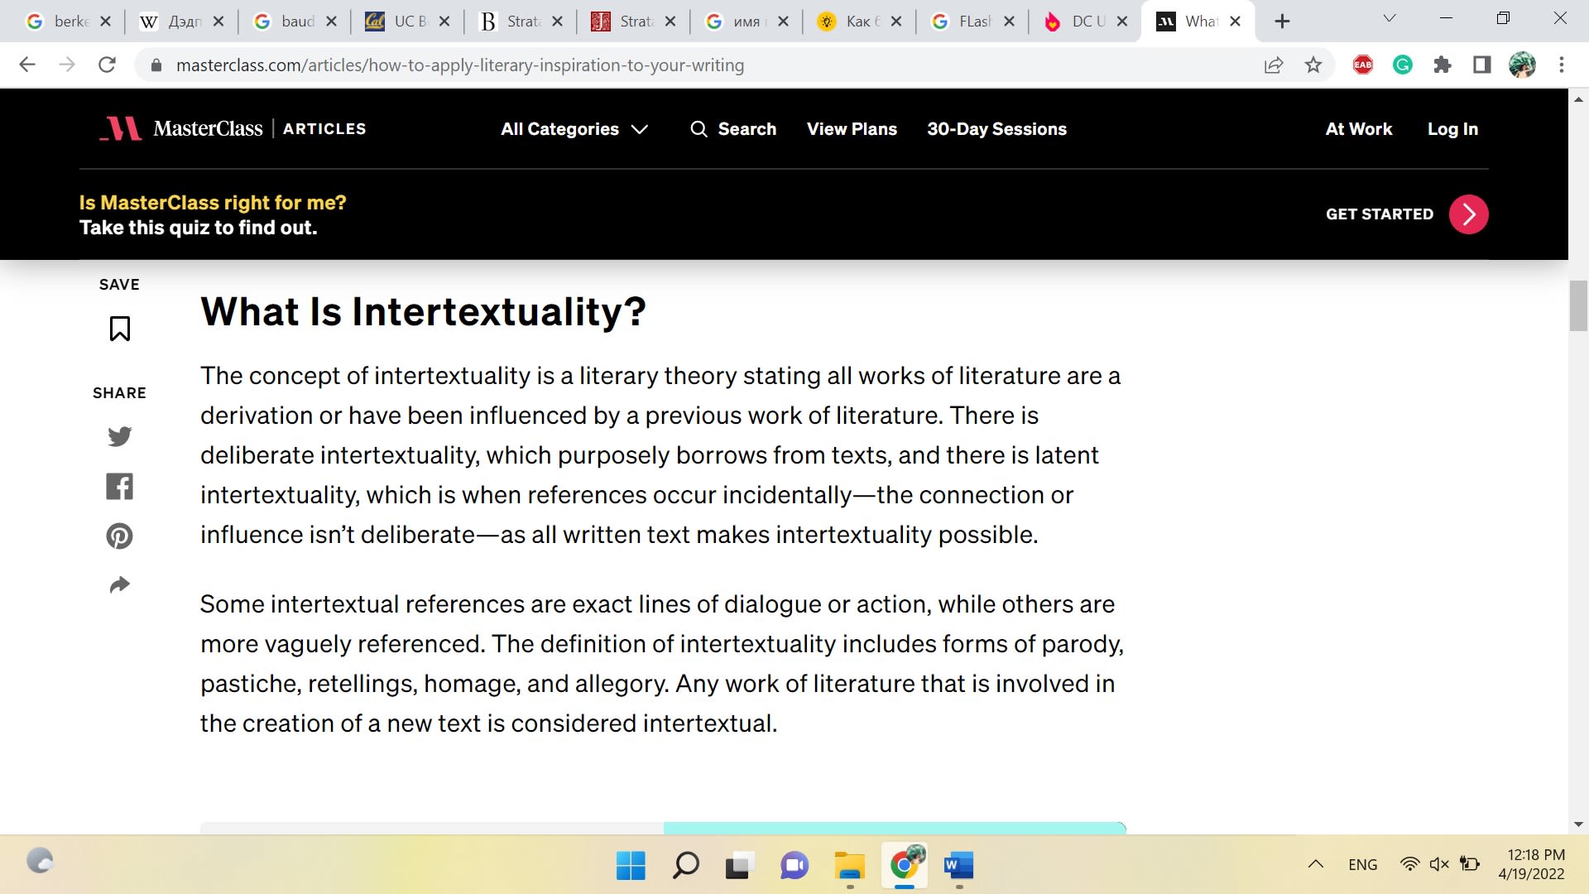Screen dimensions: 1589x894
Task: Toggle the browser side panel
Action: pyautogui.click(x=1481, y=65)
